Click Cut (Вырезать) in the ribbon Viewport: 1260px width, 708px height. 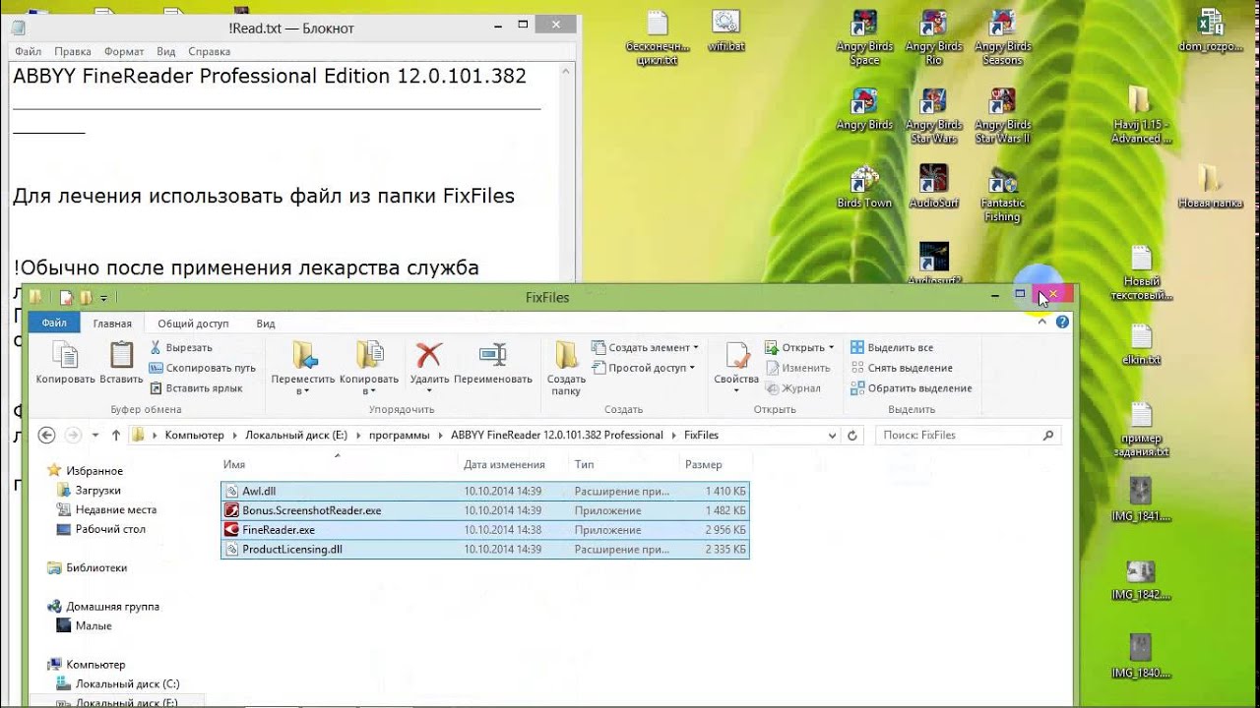(181, 348)
